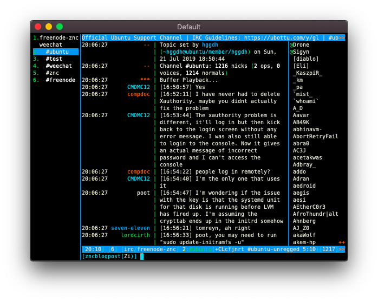Switch to the #znc buffer

click(x=53, y=73)
